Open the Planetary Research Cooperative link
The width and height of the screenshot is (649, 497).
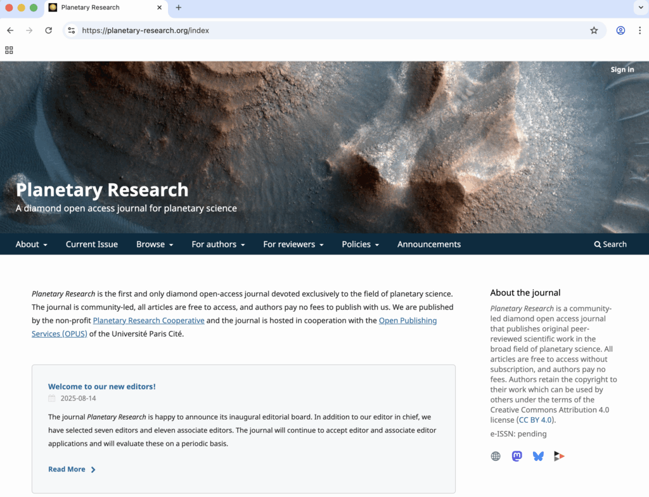pyautogui.click(x=148, y=320)
